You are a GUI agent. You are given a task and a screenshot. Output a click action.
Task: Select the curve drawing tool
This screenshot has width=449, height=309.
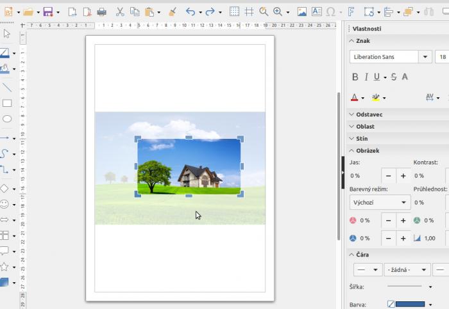click(x=4, y=154)
